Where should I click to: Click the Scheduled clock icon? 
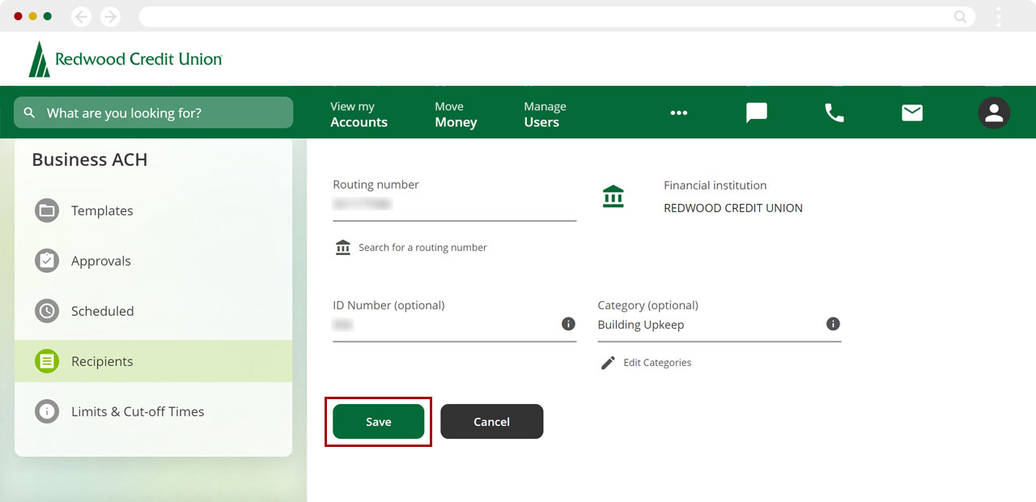click(47, 311)
